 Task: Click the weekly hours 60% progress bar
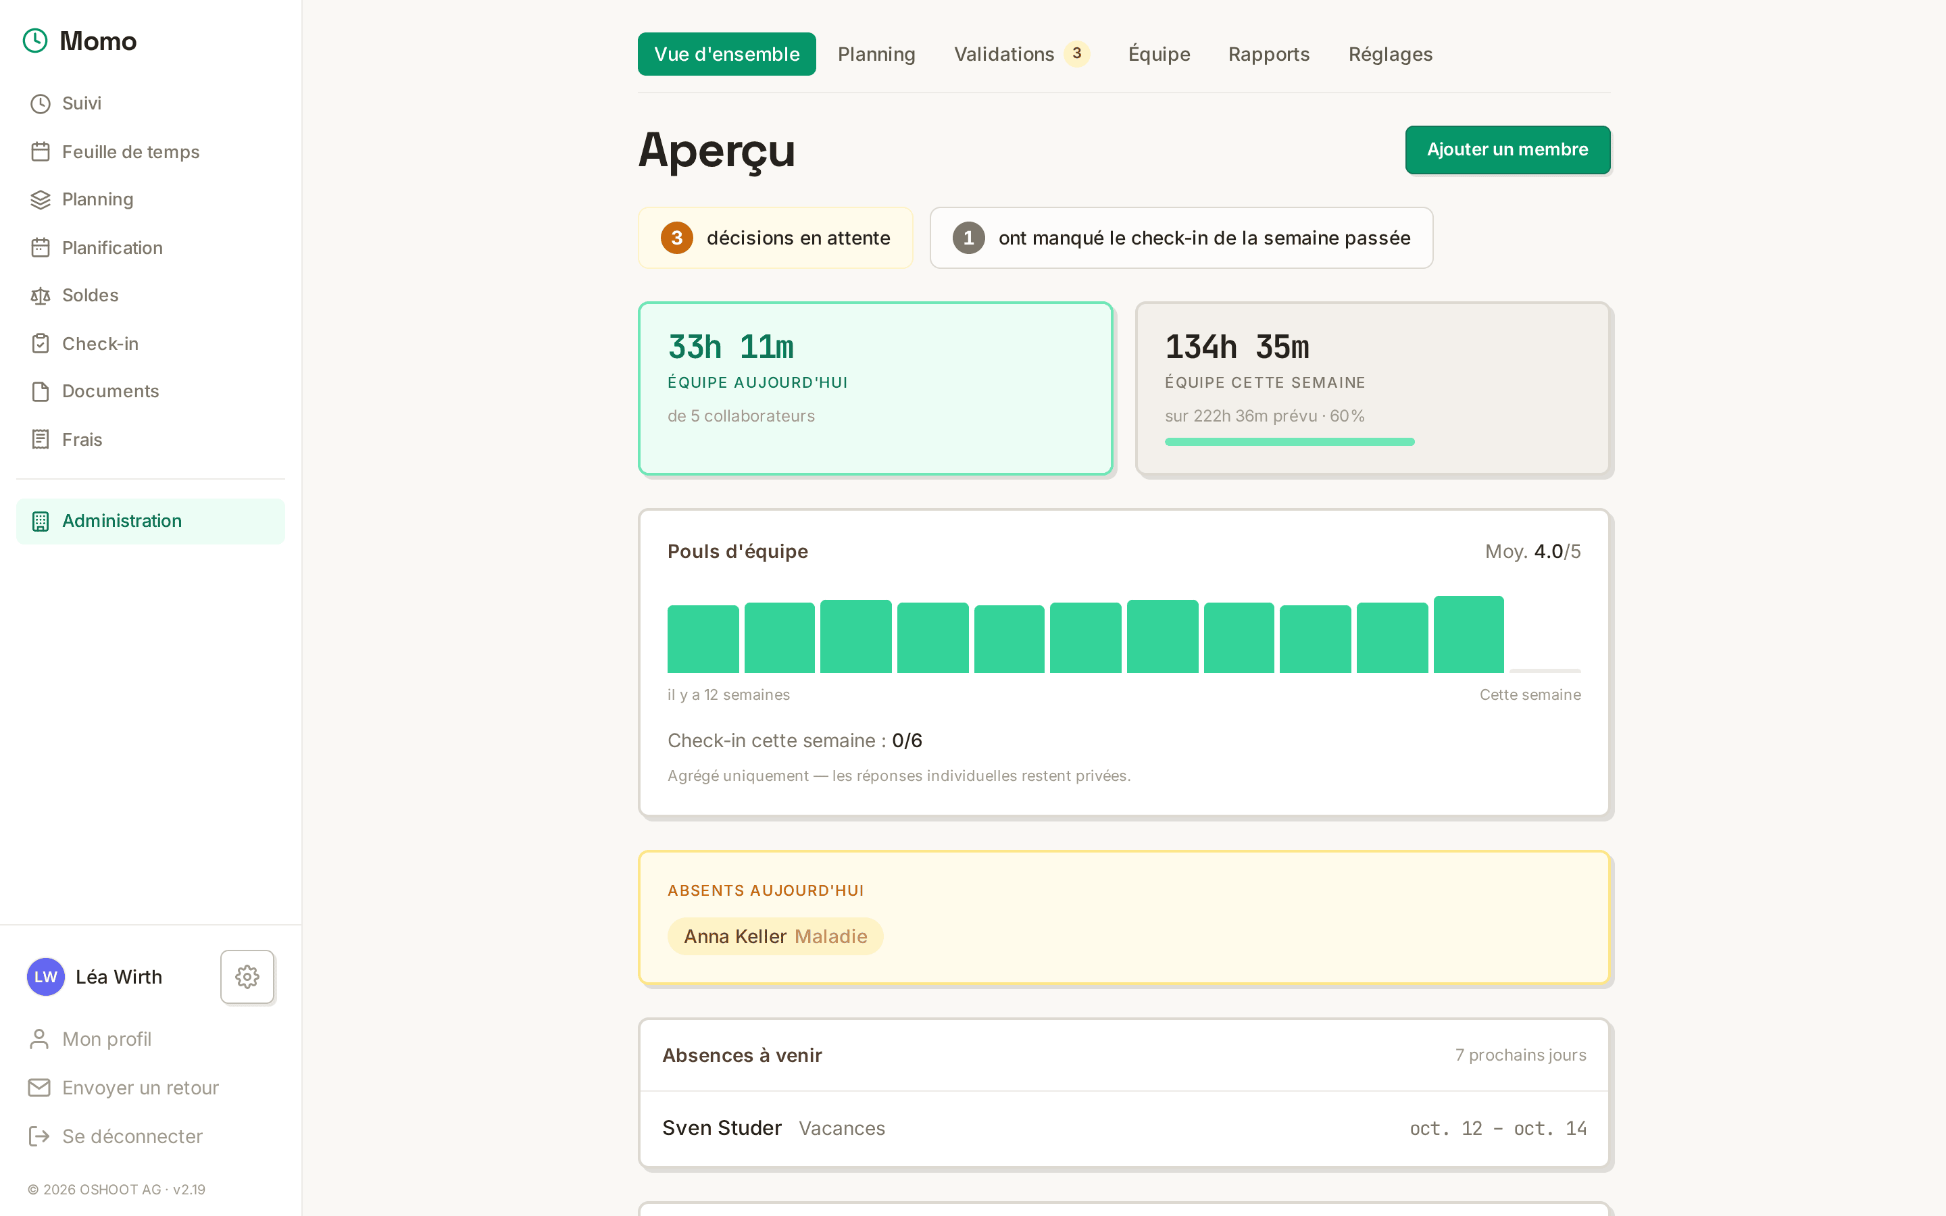coord(1289,442)
